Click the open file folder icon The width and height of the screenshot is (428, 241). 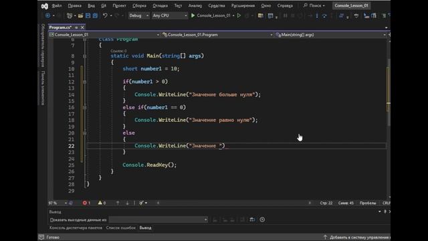point(80,16)
